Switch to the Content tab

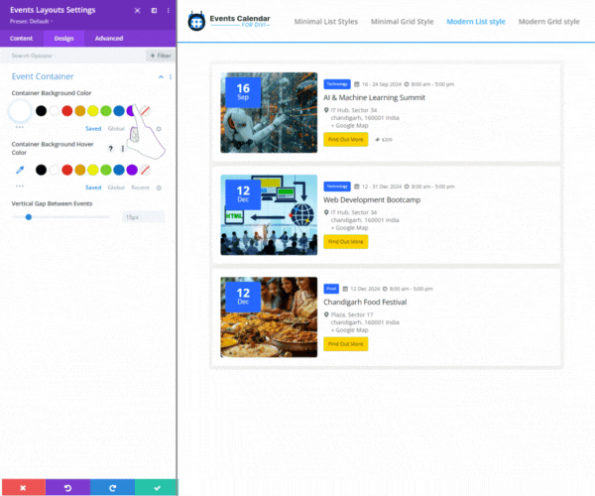21,39
